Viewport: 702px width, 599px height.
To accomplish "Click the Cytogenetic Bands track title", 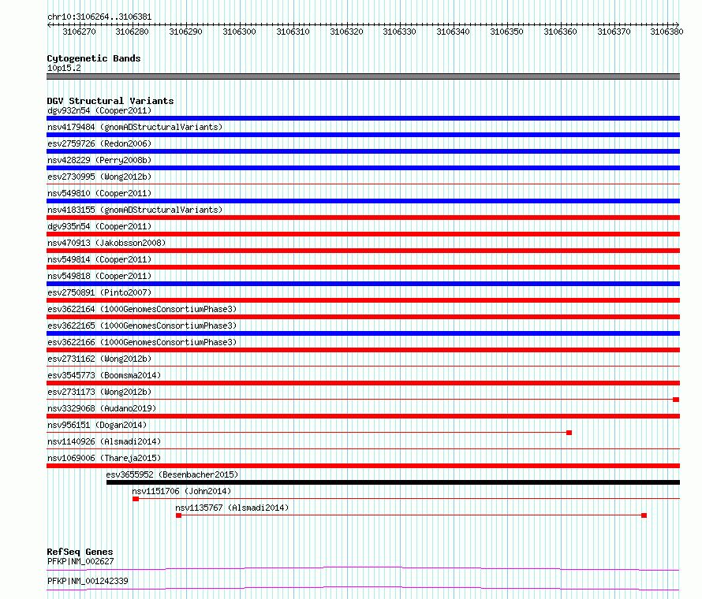I will pyautogui.click(x=94, y=58).
